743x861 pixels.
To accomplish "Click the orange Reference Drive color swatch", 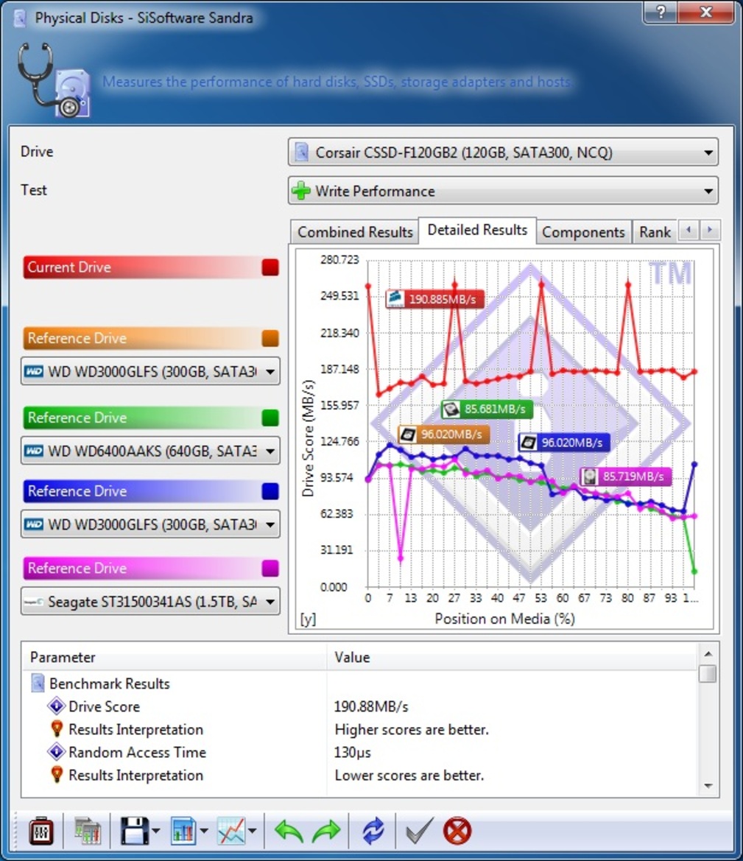I will tap(270, 338).
